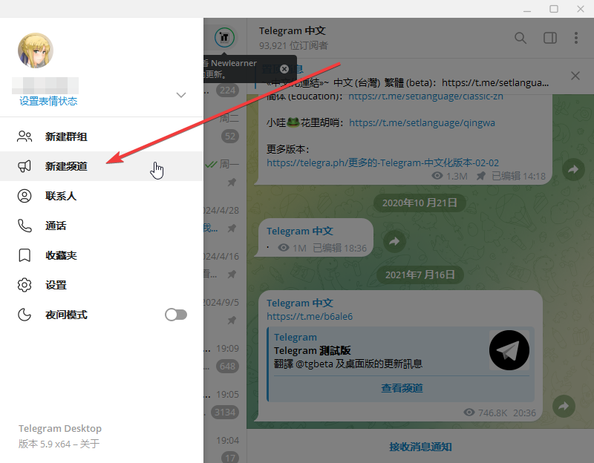Click the bookmark saved messages icon
This screenshot has height=463, width=594.
coord(25,255)
